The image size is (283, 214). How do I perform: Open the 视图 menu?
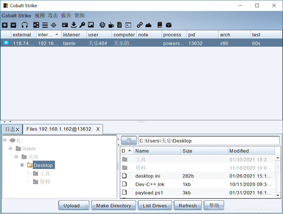[x=40, y=16]
